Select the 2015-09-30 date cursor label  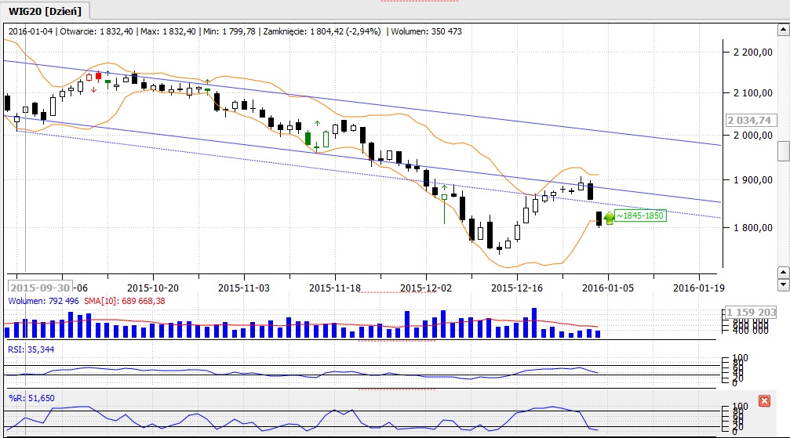click(x=41, y=287)
